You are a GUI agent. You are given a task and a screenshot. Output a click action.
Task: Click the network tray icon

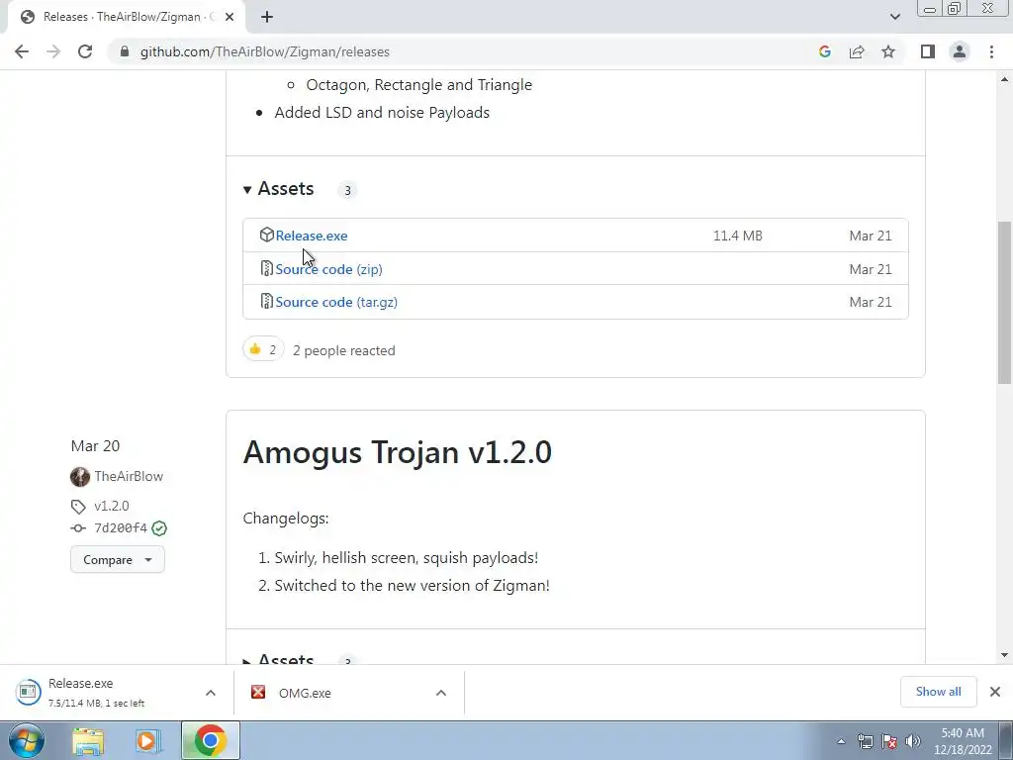[x=865, y=741]
